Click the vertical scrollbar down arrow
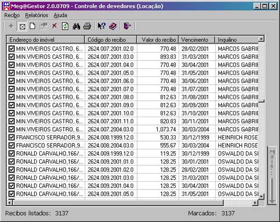Image resolution: width=280 pixels, height=222 pixels. click(262, 197)
